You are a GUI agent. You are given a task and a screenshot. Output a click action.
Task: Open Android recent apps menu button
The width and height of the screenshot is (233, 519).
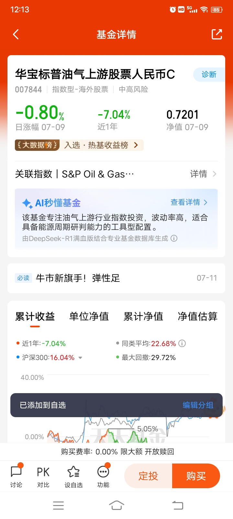pos(58,505)
